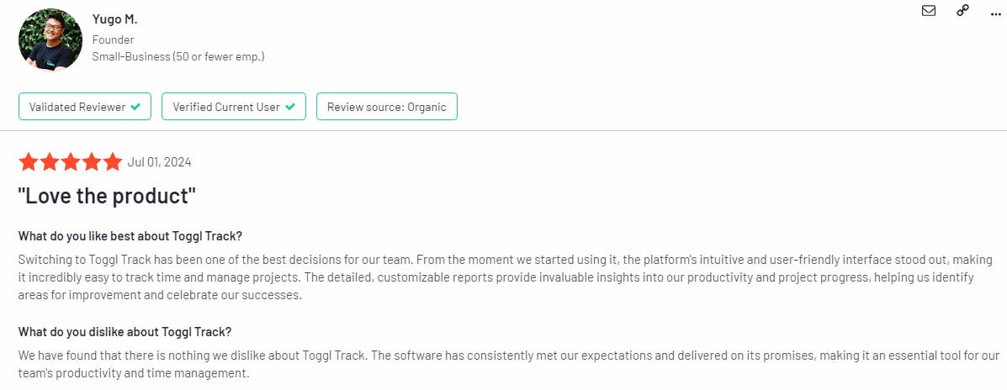Screen dimensions: 1007x390
Task: Click the reviewer name Yugo M.
Action: click(114, 20)
